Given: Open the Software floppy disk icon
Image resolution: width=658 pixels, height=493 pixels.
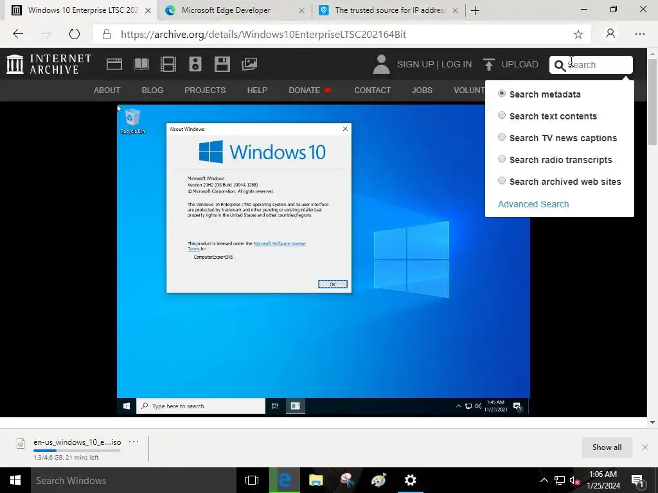Looking at the screenshot, I should (222, 64).
